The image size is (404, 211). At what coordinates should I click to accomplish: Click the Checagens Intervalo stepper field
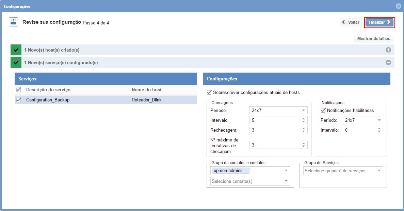276,120
